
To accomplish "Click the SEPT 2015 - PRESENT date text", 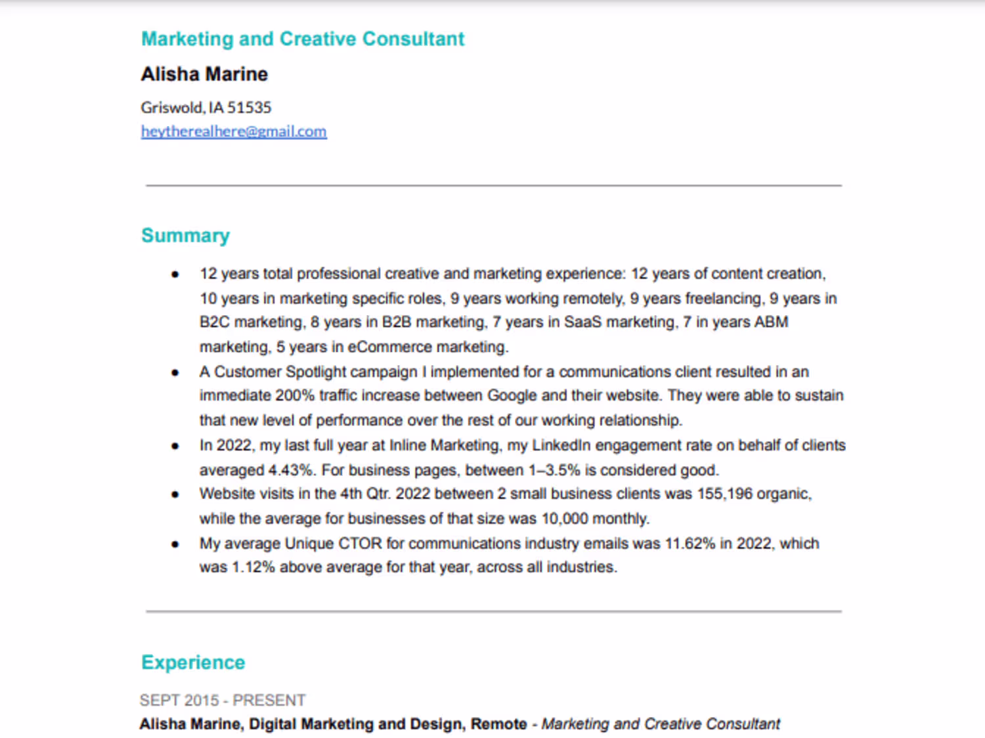I will 223,700.
